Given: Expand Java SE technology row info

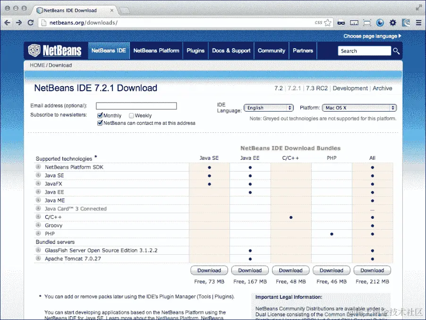Looking at the screenshot, I should pyautogui.click(x=38, y=175).
